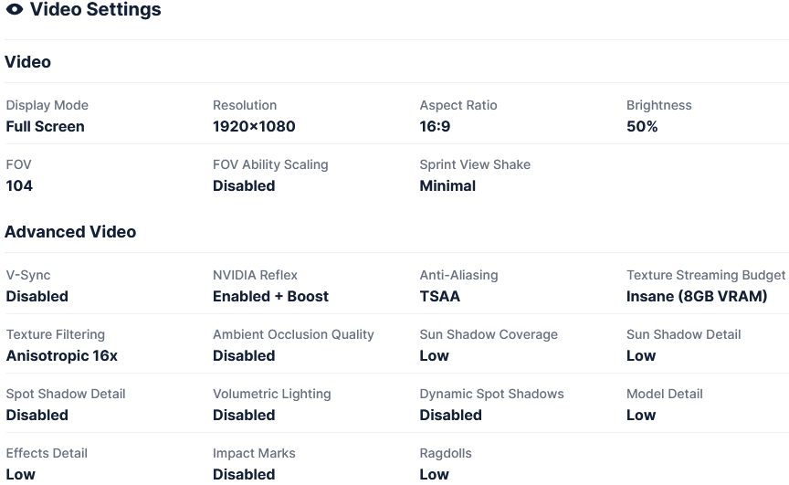This screenshot has width=789, height=485.
Task: Click the Volumetric Lighting label
Action: coord(271,394)
